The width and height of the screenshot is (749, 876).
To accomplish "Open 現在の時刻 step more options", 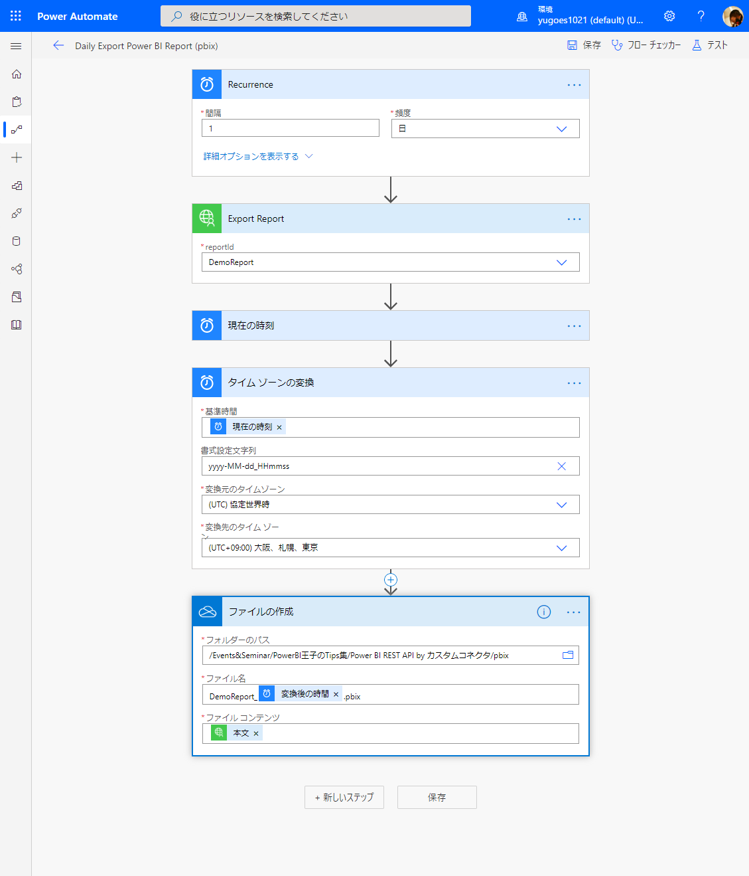I will pyautogui.click(x=574, y=326).
